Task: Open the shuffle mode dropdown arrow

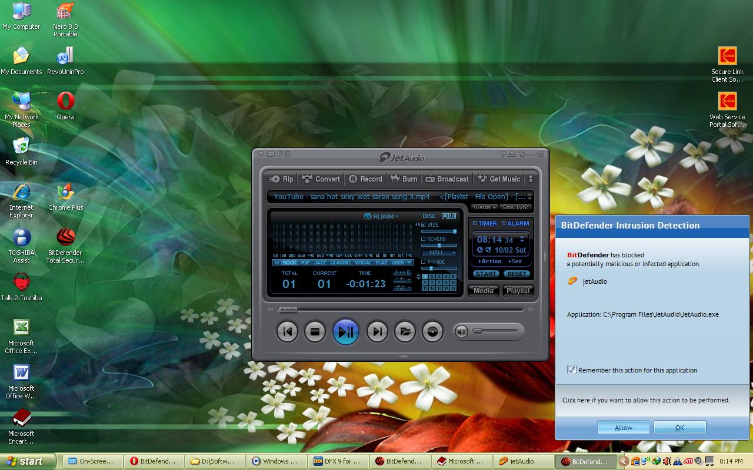Action: click(x=409, y=287)
